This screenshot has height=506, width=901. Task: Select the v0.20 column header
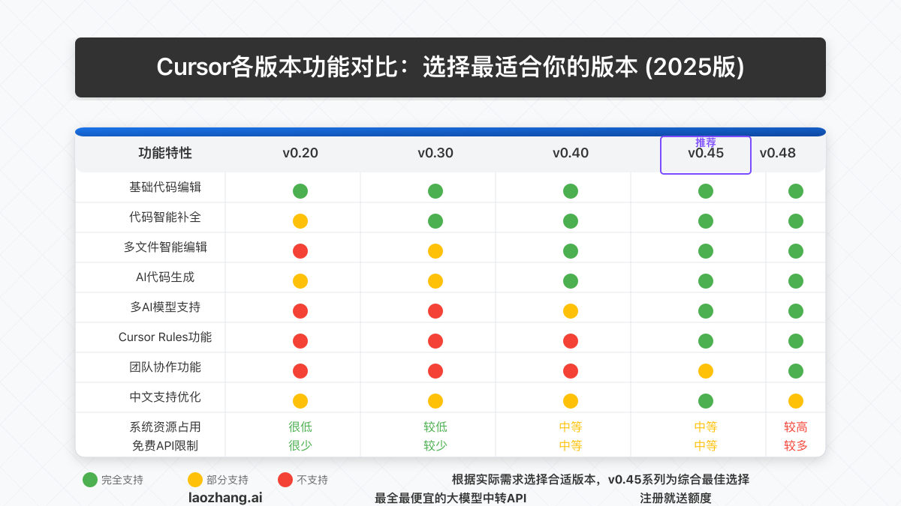[300, 153]
